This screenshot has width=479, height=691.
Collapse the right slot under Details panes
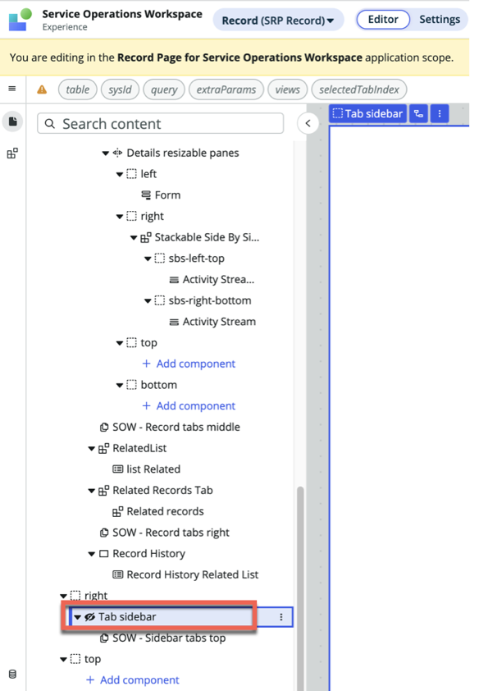119,217
